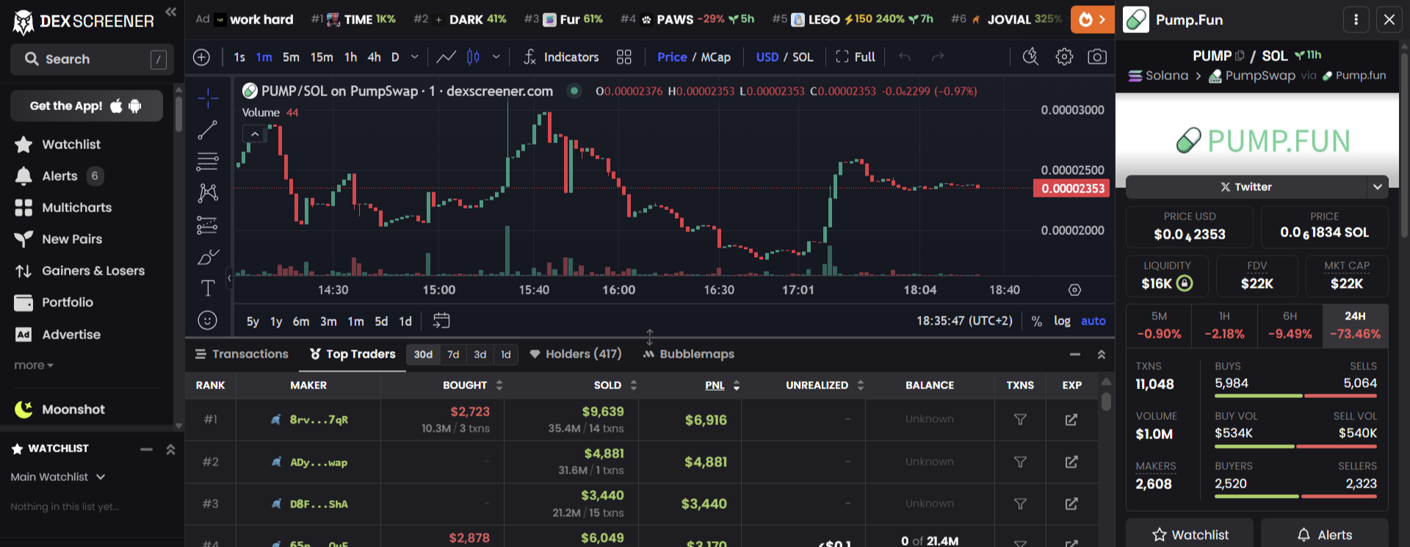Show the 24H price change stats

(x=1355, y=325)
